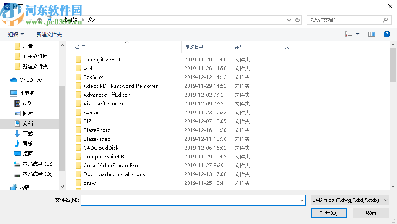Toggle the preview pane icon

(372, 34)
